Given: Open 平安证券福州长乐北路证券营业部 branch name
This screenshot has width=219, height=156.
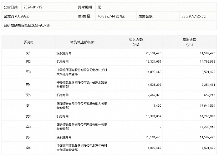Looking at the screenshot, I should pyautogui.click(x=82, y=85).
